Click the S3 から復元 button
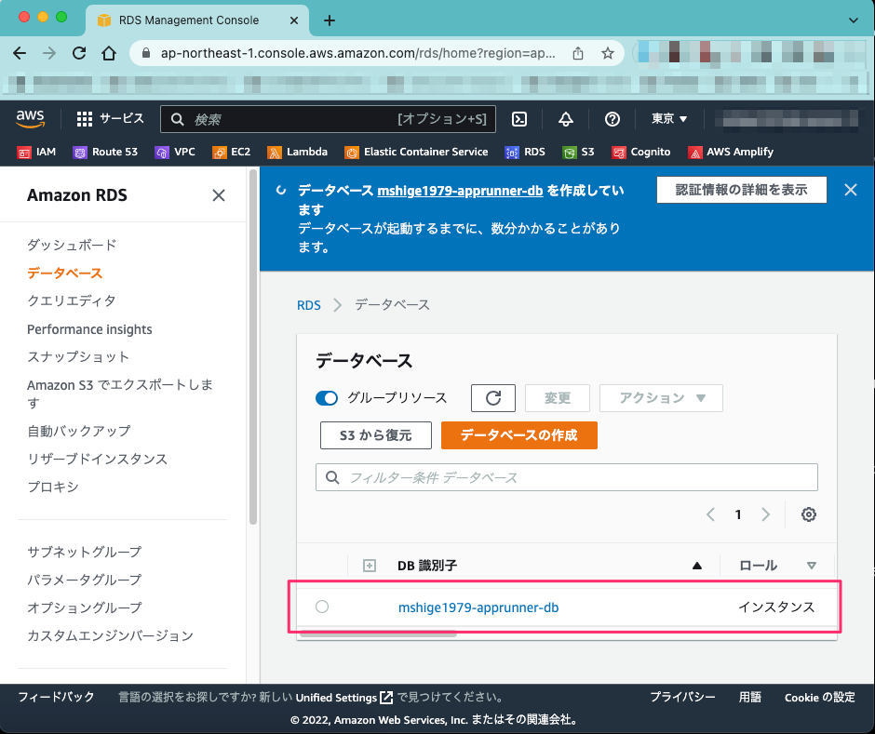This screenshot has height=734, width=875. (375, 435)
